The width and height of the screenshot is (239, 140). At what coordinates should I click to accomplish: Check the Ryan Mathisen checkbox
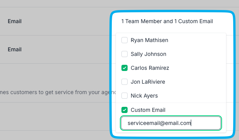click(125, 40)
